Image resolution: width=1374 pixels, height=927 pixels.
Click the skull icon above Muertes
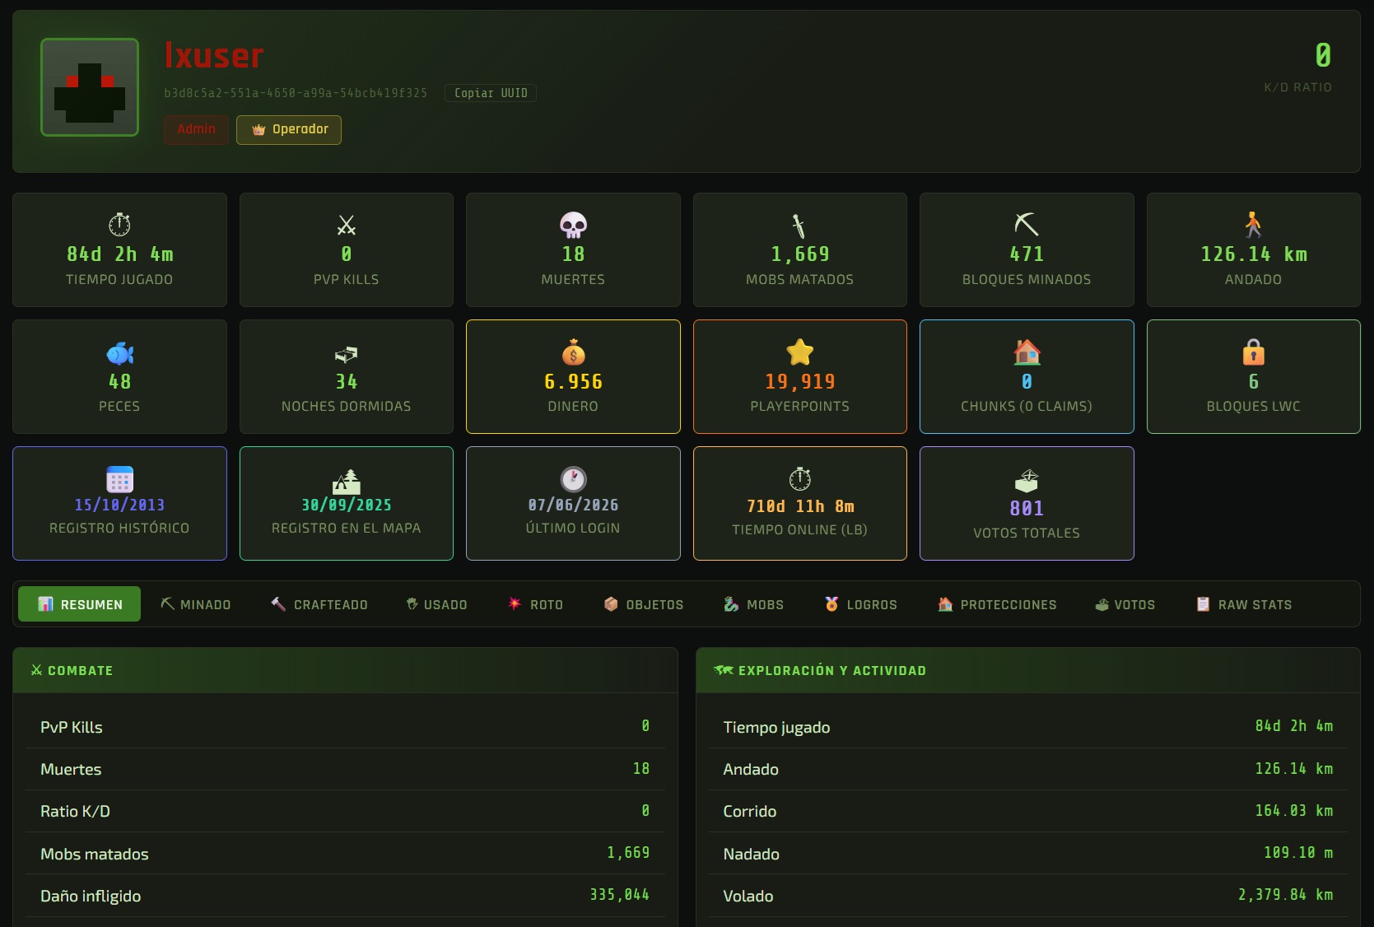pos(573,225)
